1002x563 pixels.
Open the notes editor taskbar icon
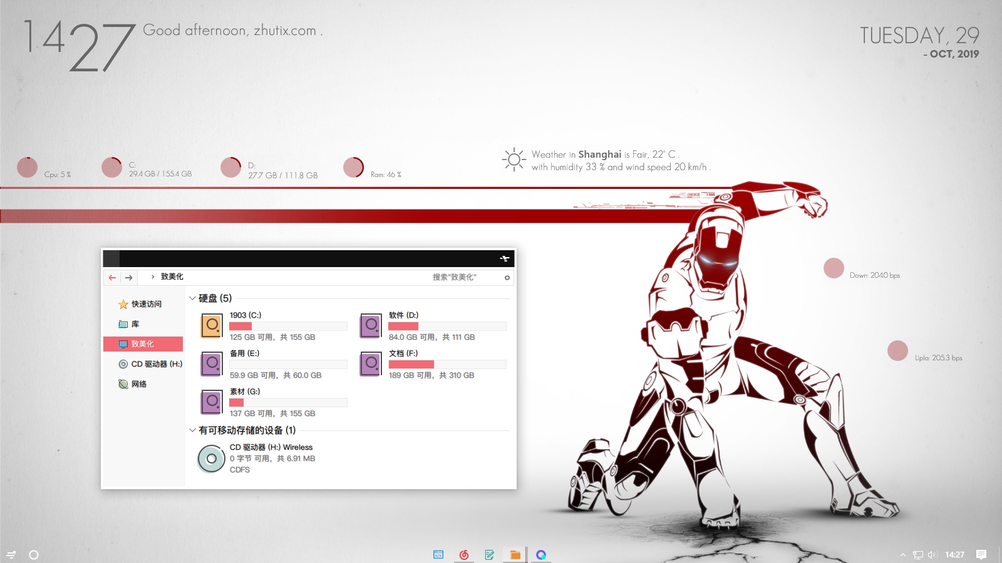[490, 555]
